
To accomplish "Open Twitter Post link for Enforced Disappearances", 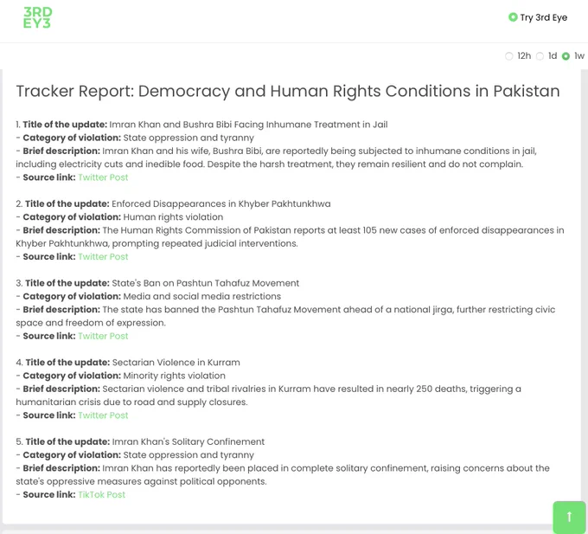I will [x=103, y=257].
